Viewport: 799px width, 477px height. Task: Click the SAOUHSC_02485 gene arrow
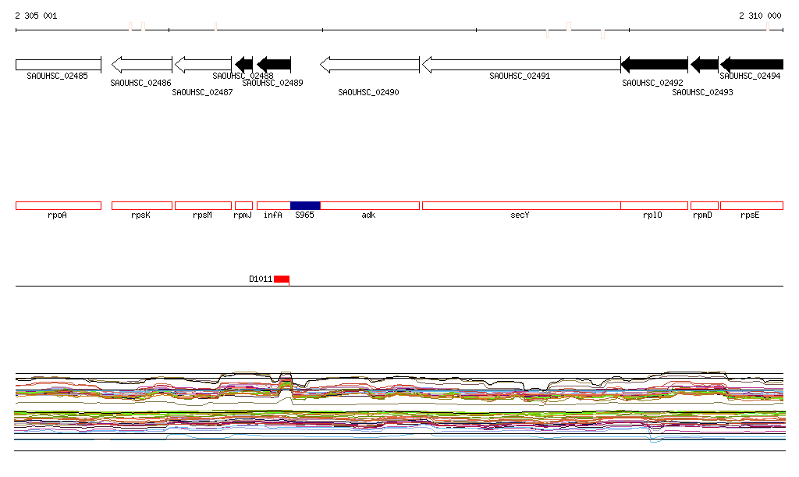point(59,65)
